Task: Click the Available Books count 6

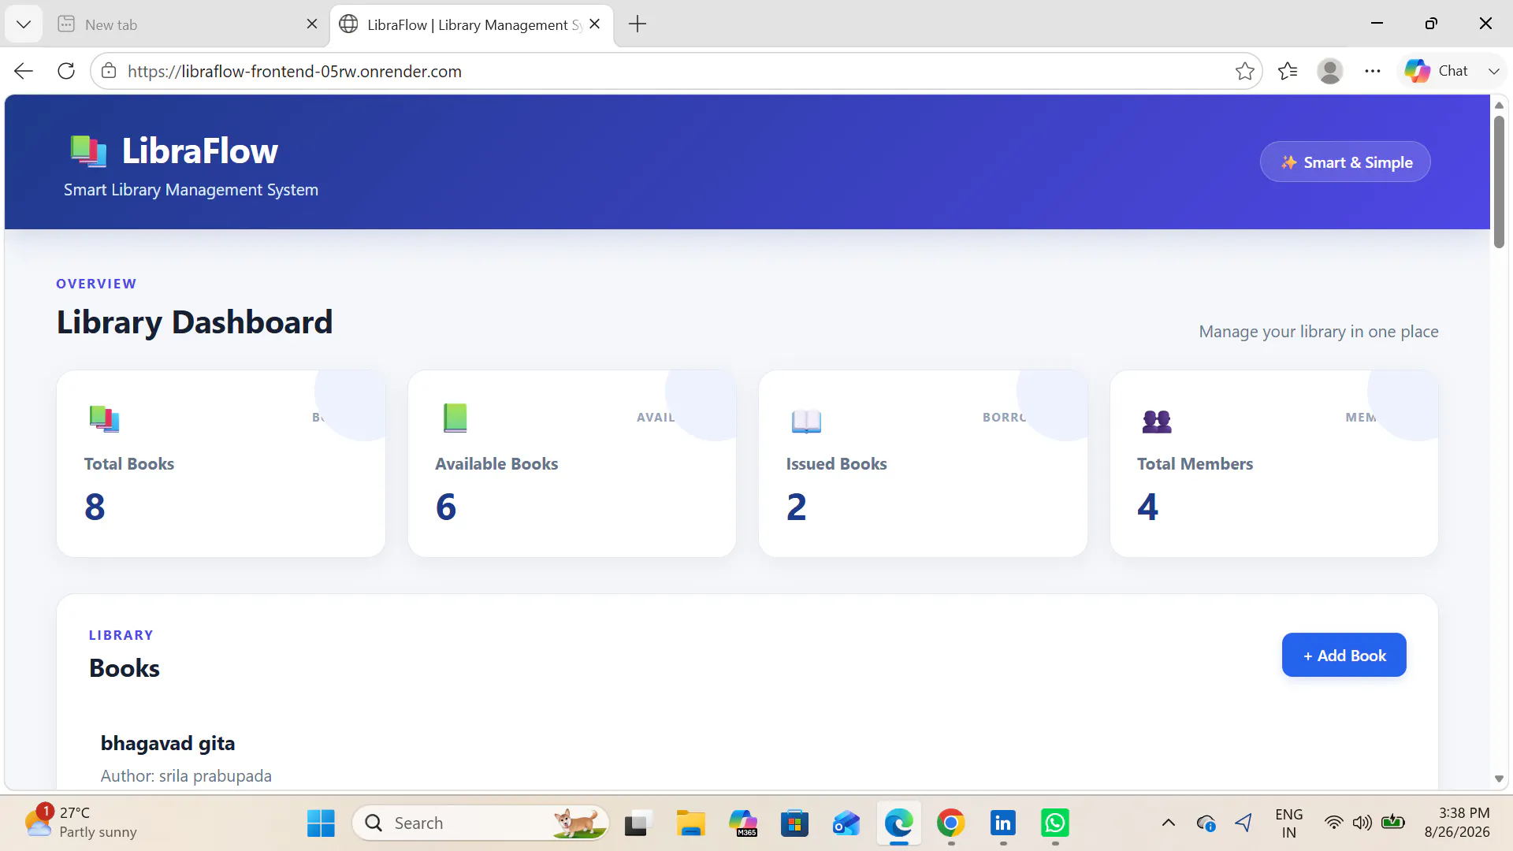Action: (x=446, y=507)
